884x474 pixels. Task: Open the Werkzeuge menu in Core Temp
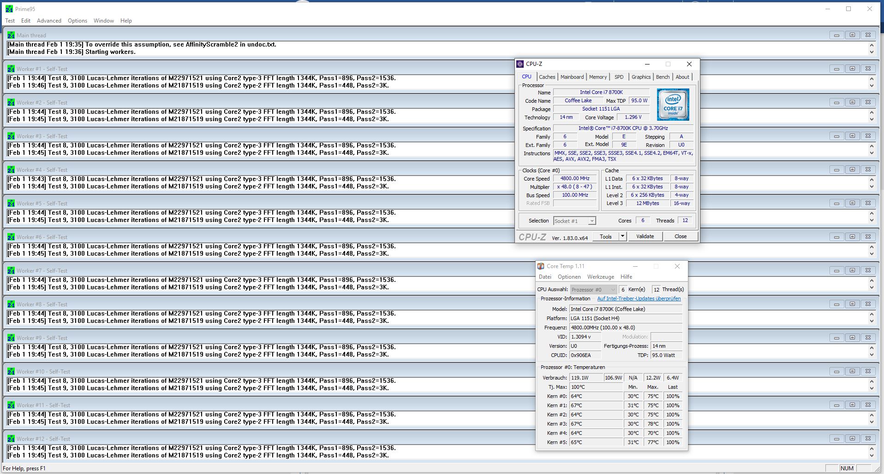coord(601,277)
